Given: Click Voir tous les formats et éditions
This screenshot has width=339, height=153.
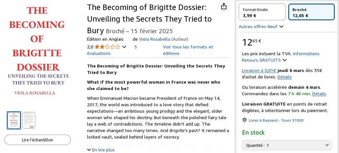Looking at the screenshot, I should coord(188,50).
